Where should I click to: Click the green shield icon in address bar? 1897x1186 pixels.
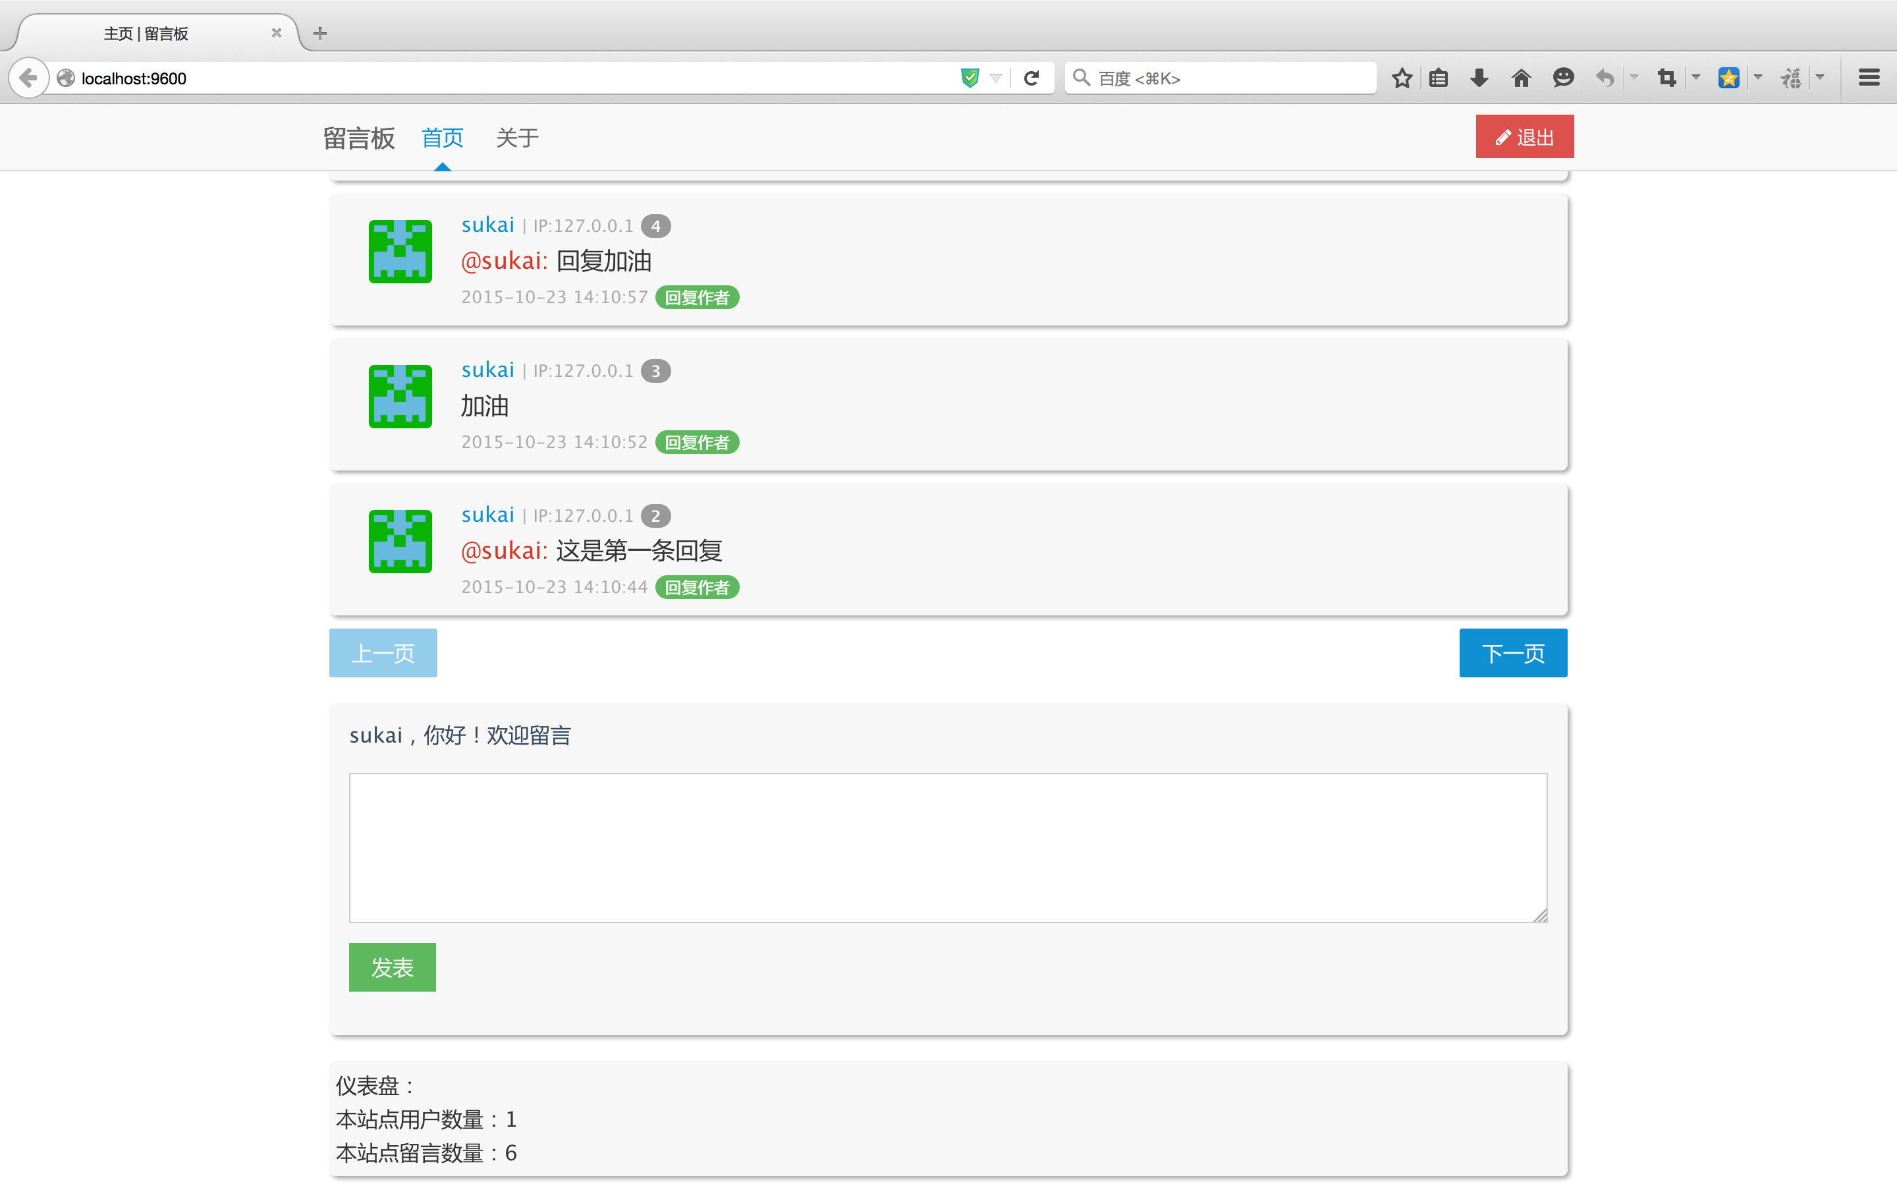(x=970, y=78)
